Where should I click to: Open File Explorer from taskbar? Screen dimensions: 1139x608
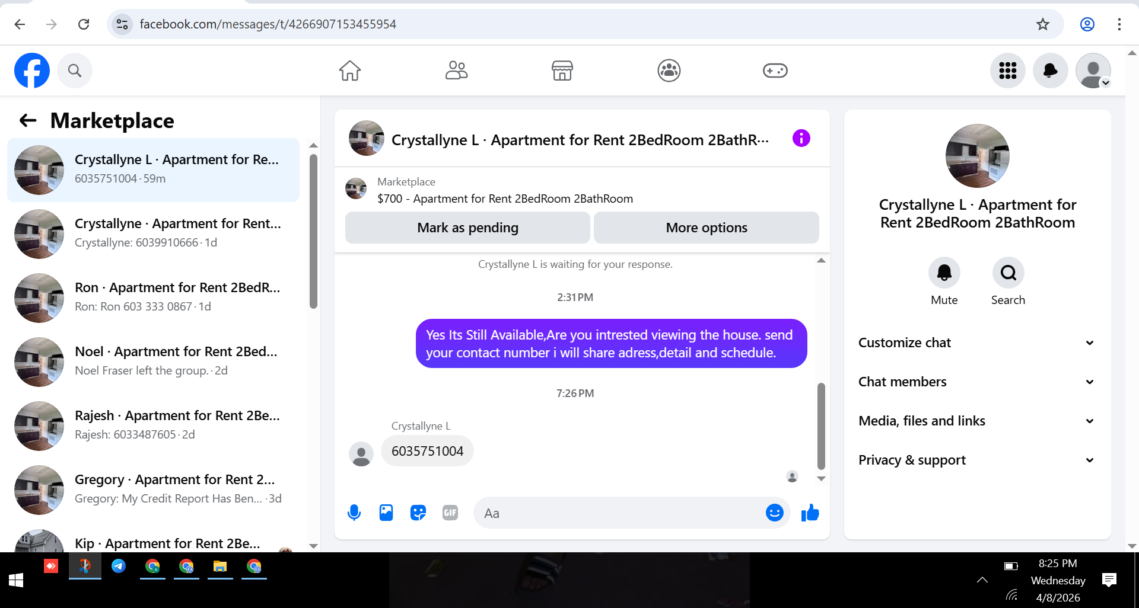coord(220,567)
